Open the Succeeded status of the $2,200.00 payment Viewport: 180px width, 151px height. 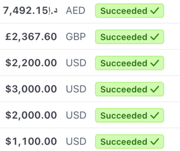(x=129, y=63)
